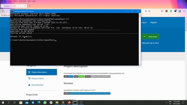187x105 pixels.
Task: Click the Released: Apr 8, 2021 text
Action: tap(150, 43)
